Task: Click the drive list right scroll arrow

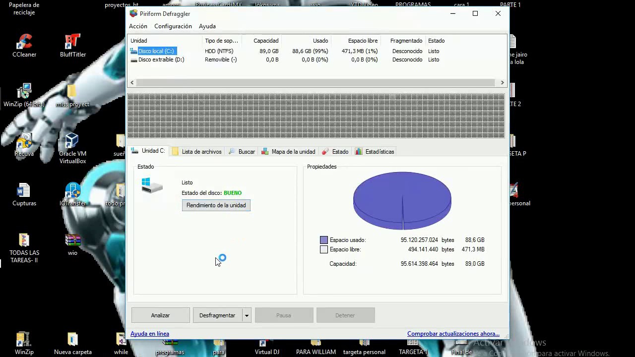Action: 502,83
